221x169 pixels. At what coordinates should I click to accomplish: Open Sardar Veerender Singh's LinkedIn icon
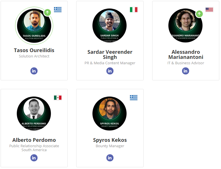coord(110,71)
